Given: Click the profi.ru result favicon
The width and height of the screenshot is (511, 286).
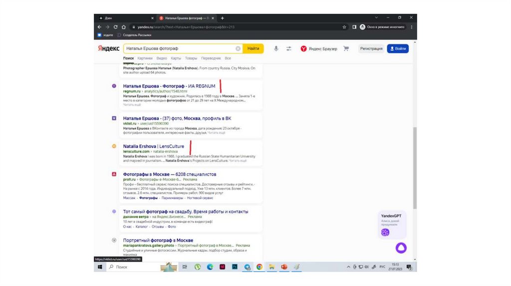Looking at the screenshot, I should pyautogui.click(x=114, y=174).
